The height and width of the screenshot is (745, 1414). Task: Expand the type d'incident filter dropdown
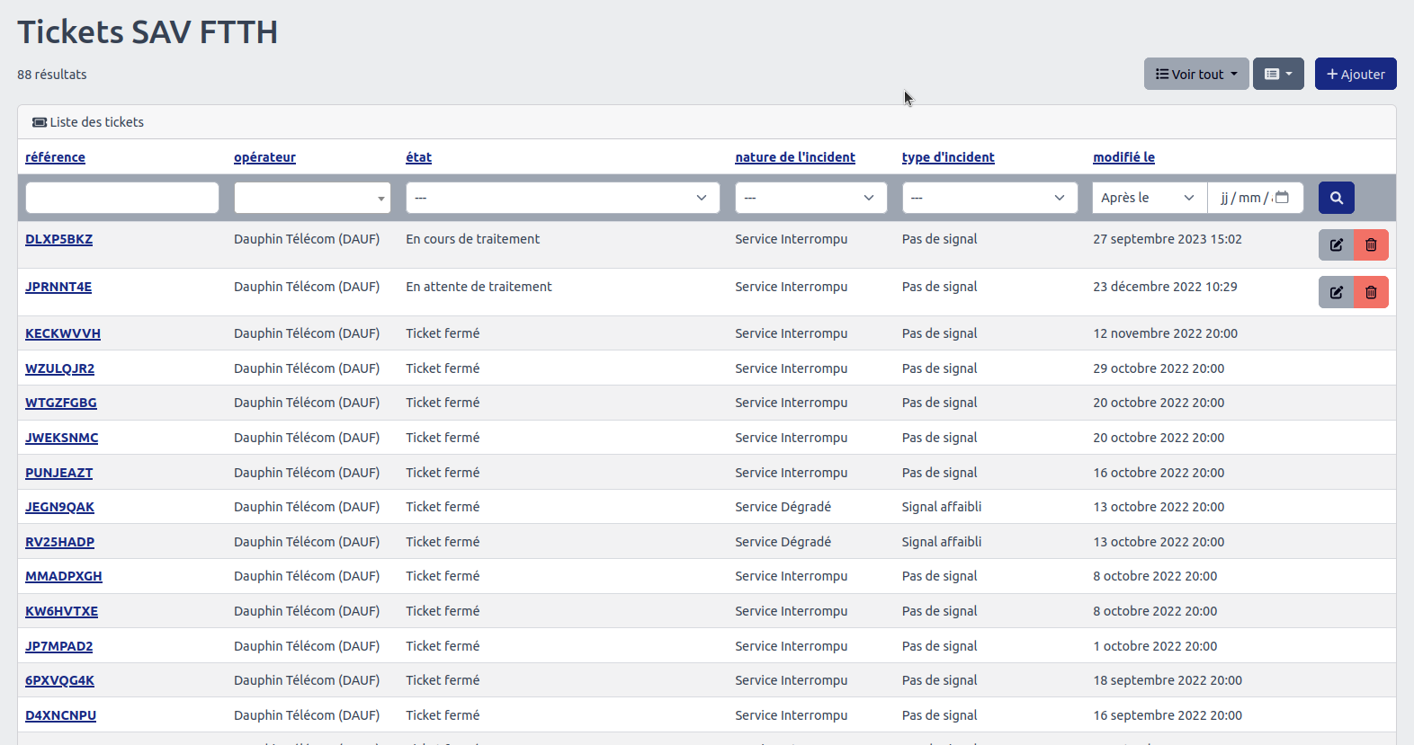click(x=989, y=198)
